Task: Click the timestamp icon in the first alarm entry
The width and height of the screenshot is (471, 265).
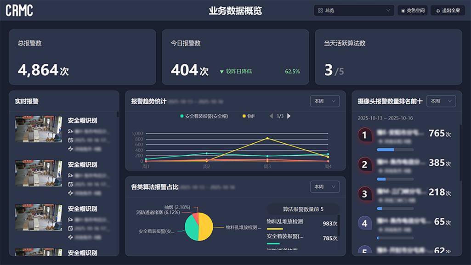Action: [70, 140]
